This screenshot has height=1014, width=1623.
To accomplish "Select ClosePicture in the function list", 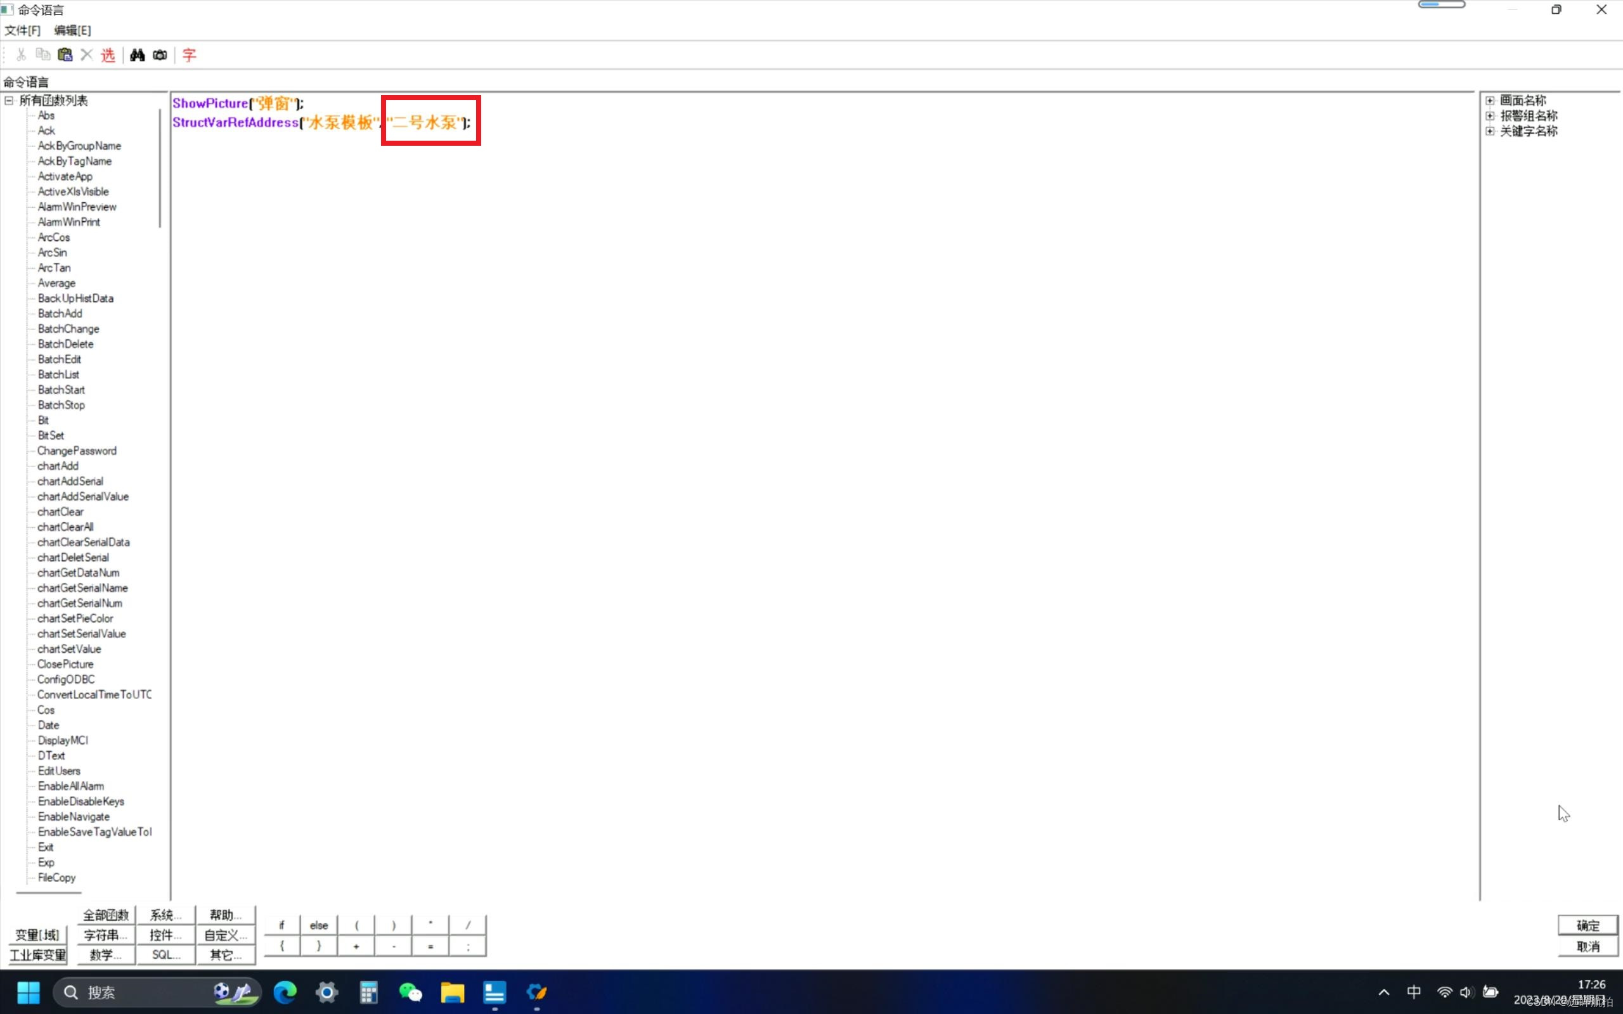I will 65,664.
